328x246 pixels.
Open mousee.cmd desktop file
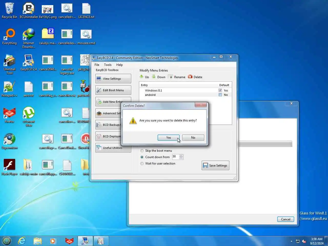click(x=86, y=37)
